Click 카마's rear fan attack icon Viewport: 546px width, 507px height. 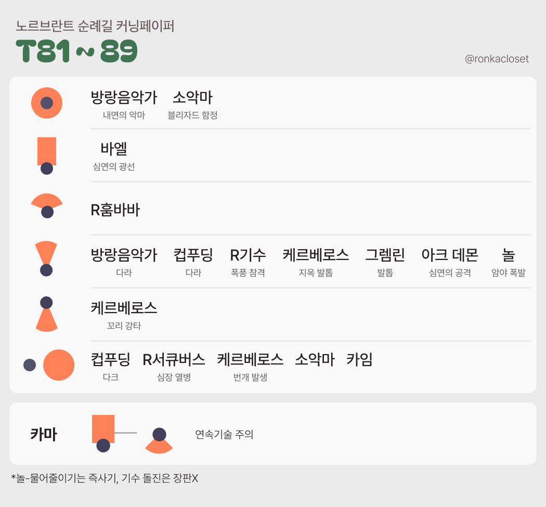pos(159,445)
